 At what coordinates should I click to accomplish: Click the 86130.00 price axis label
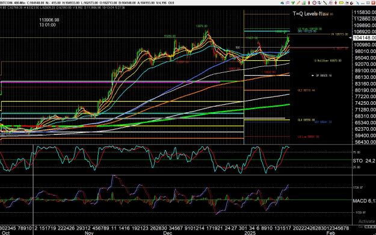click(x=365, y=77)
